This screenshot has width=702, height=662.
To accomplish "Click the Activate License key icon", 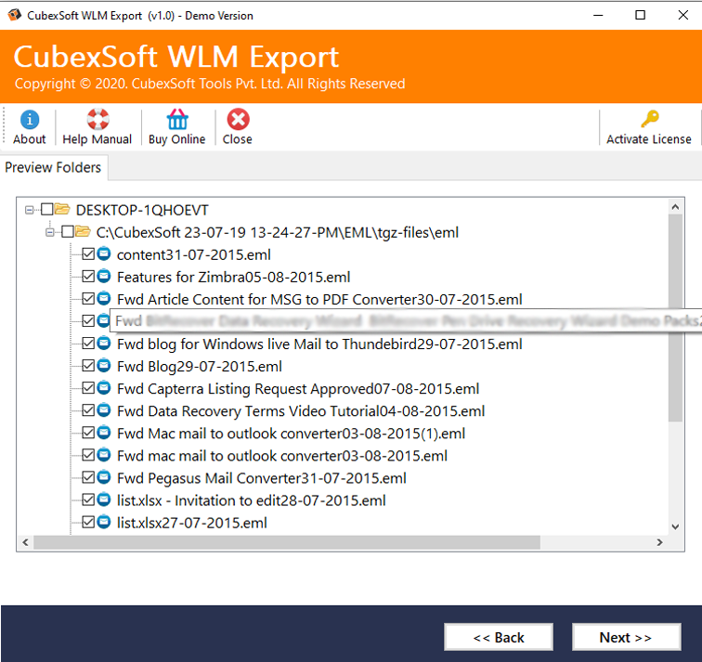I will click(649, 120).
